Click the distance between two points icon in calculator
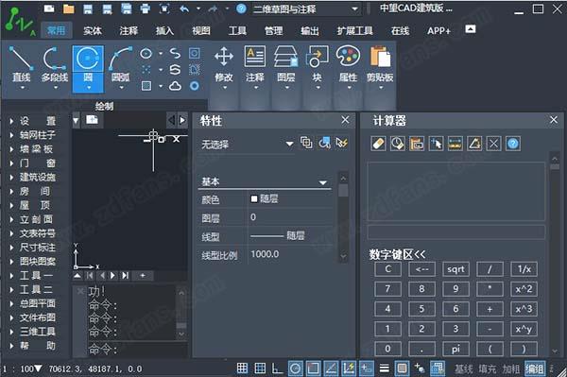The image size is (567, 377). click(455, 144)
